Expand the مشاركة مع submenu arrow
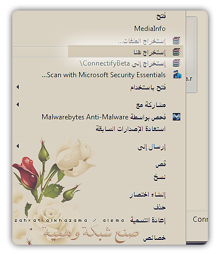 pos(18,105)
